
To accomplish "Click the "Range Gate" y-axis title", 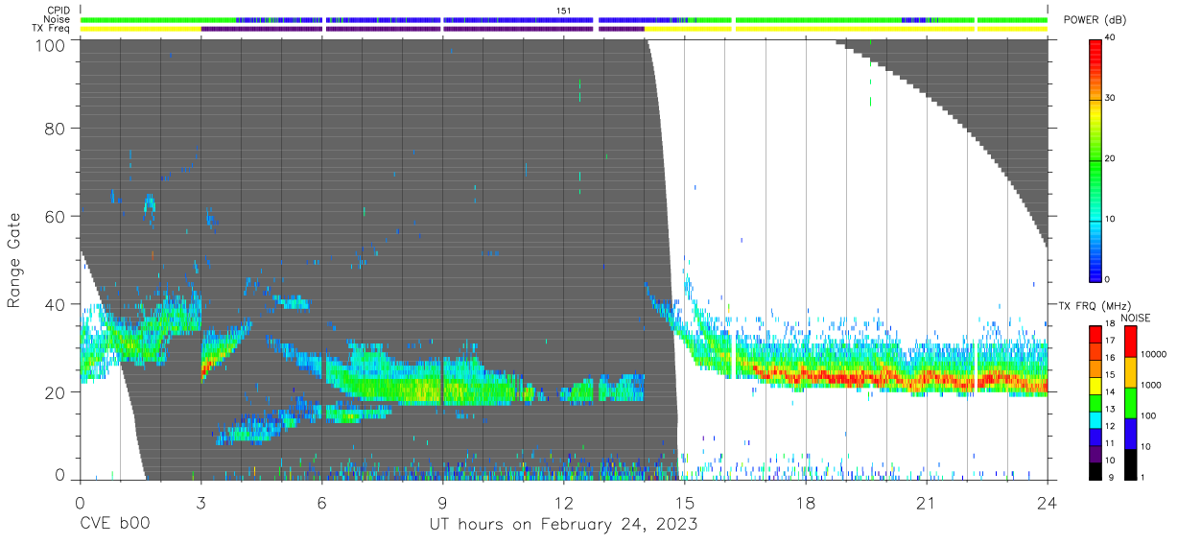I will tap(14, 259).
